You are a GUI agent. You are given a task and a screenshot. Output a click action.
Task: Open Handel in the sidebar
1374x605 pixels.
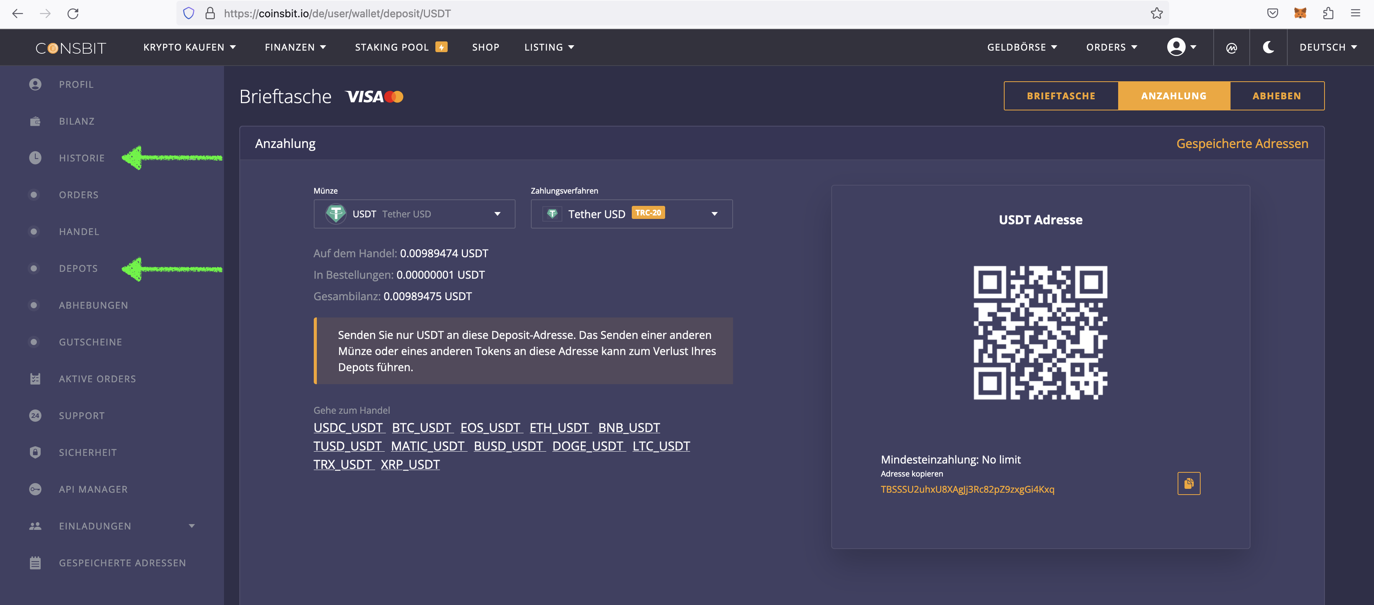(x=79, y=231)
